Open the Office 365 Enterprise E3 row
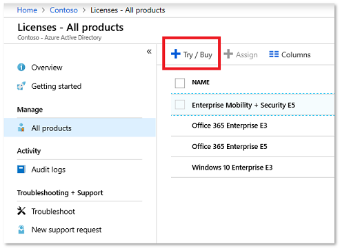 tap(252, 125)
